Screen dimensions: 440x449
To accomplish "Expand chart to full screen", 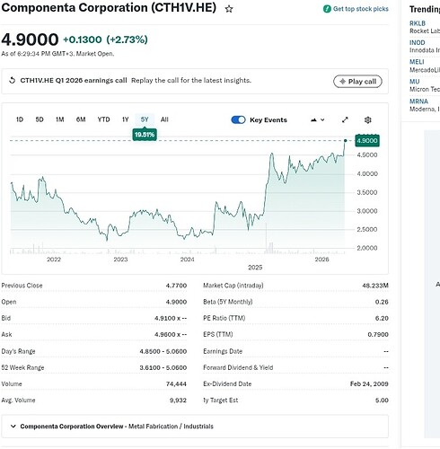I will coord(345,120).
